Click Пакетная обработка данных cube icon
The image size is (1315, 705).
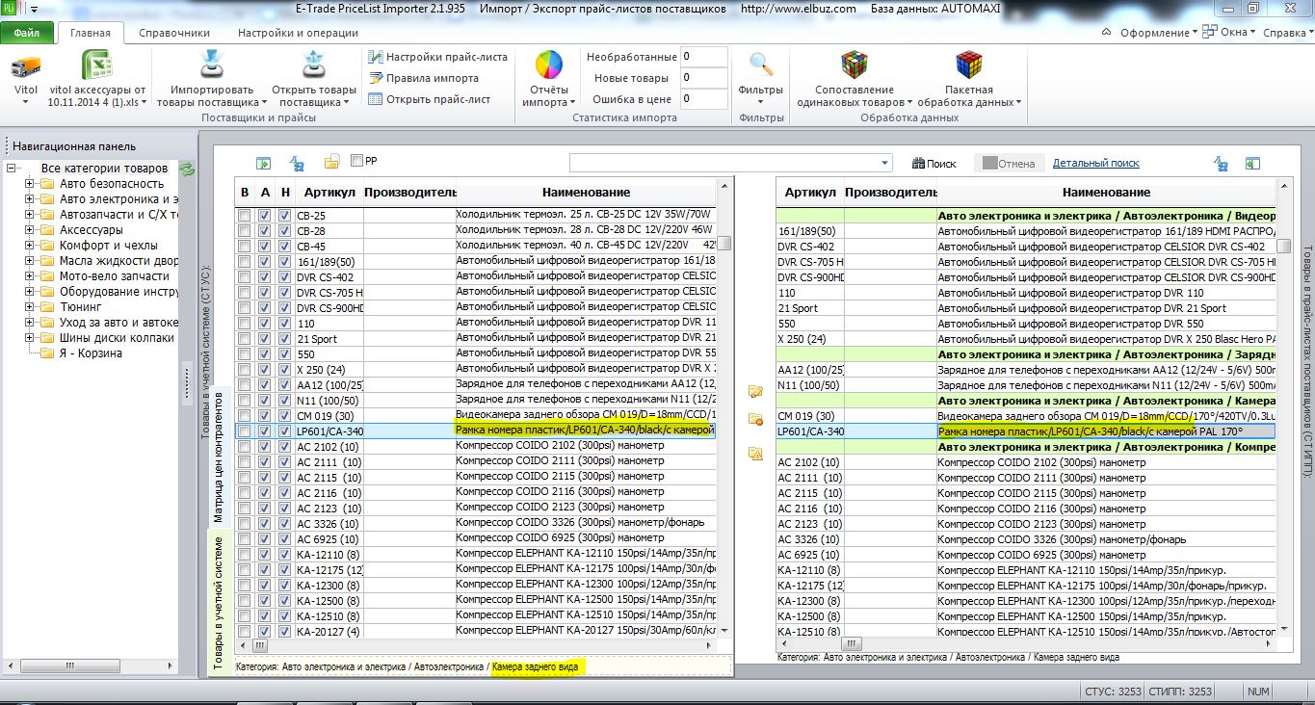click(968, 65)
